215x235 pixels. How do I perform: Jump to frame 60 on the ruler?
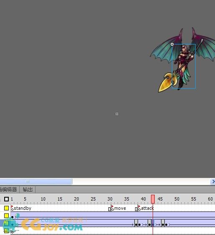point(210,199)
